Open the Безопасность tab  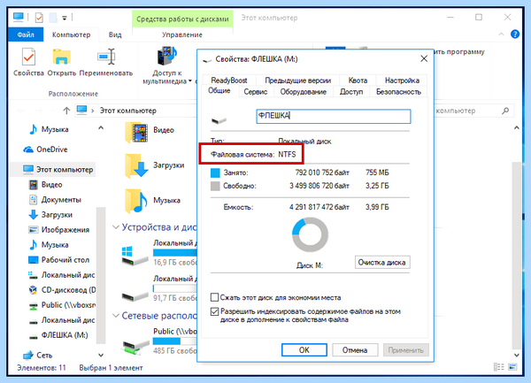398,92
